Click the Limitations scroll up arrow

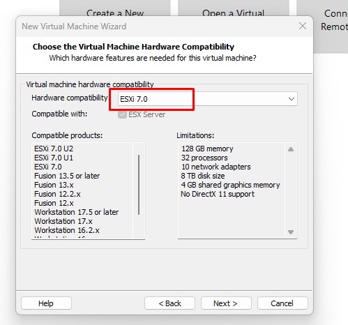(291, 149)
